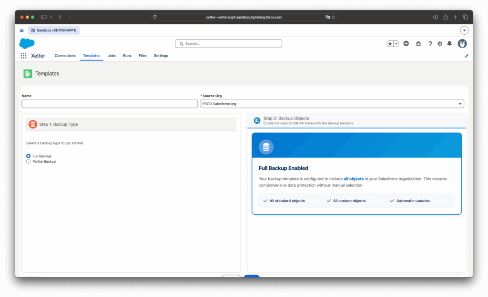Focus the Salesforce Search box

point(228,44)
